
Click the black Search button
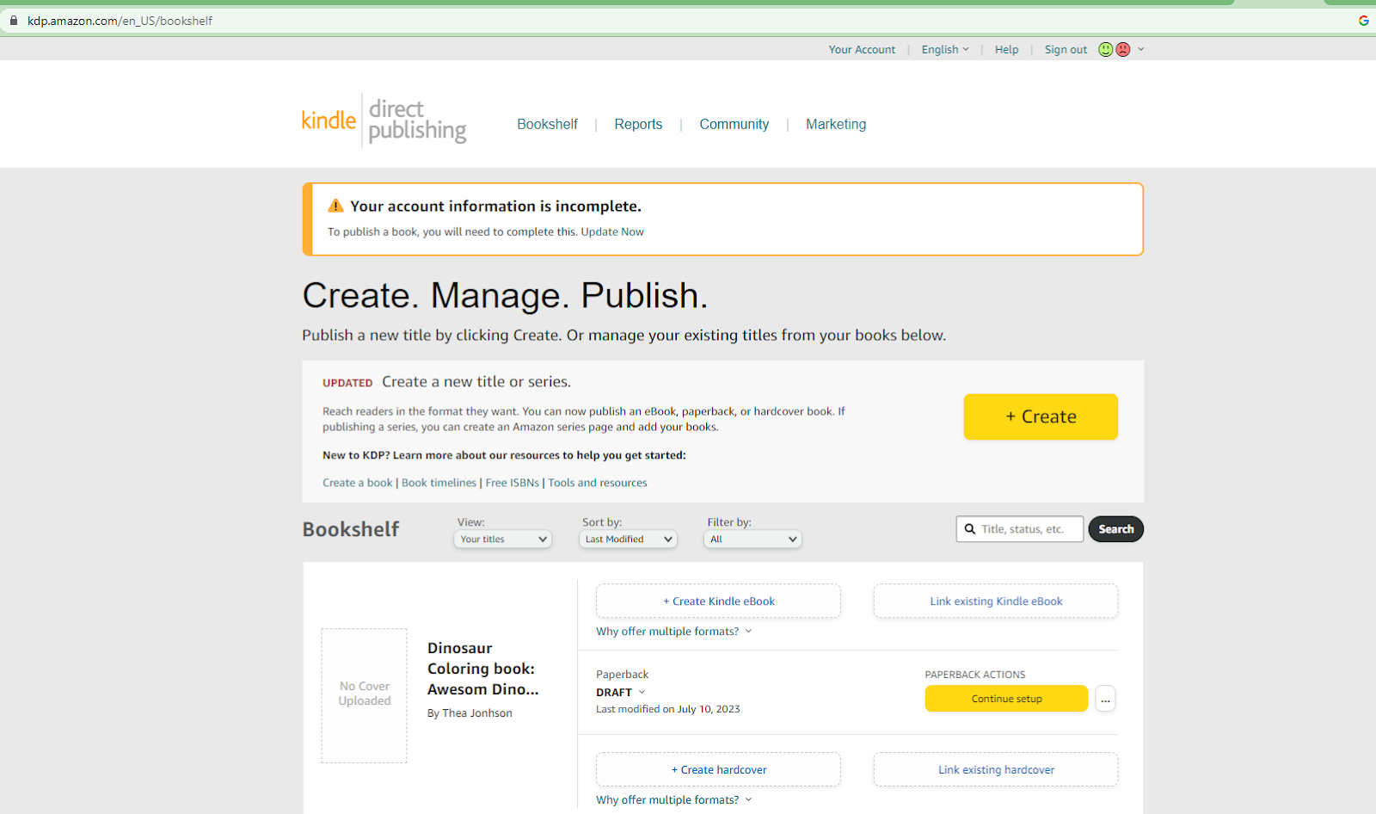coord(1115,529)
